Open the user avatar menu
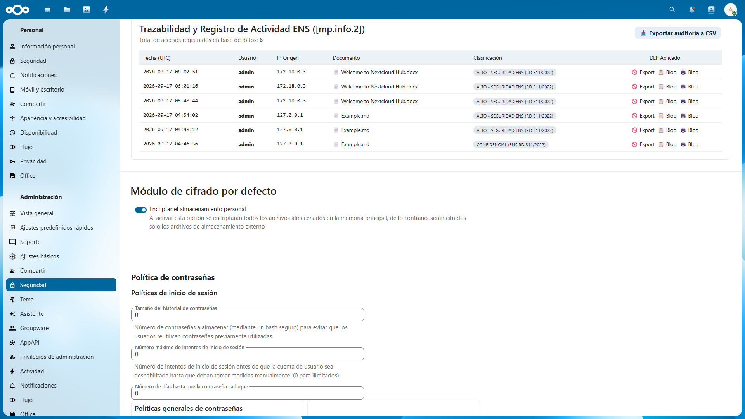The image size is (745, 419). coord(730,10)
